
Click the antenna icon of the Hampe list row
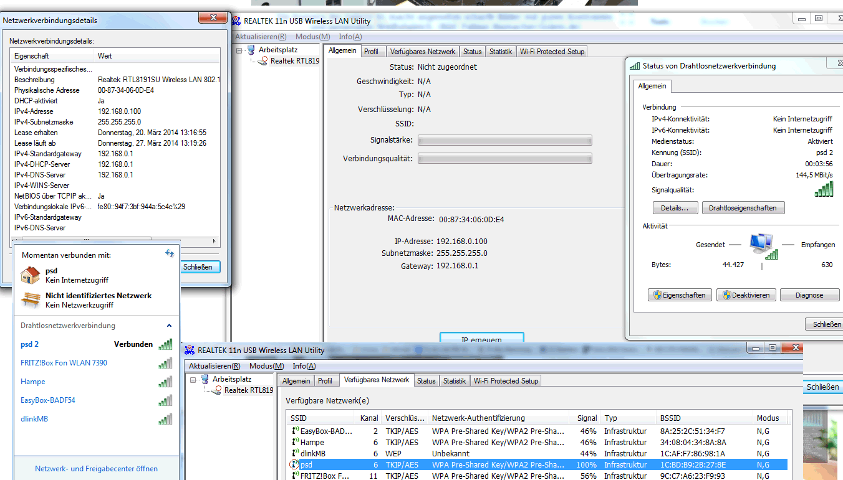pyautogui.click(x=295, y=442)
